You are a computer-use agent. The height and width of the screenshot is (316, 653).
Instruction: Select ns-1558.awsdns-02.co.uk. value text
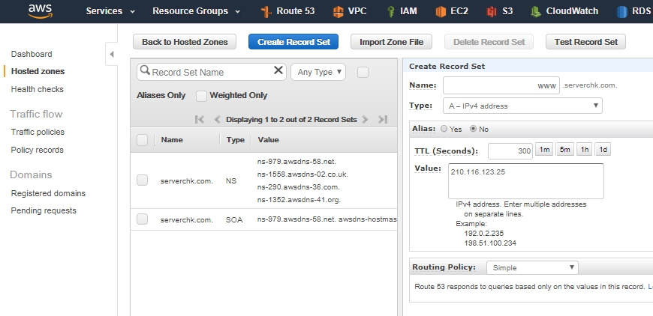pyautogui.click(x=302, y=174)
